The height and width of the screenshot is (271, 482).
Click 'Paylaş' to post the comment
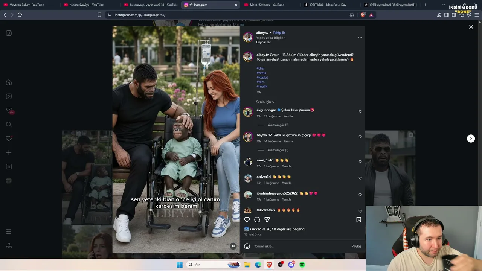(x=356, y=246)
